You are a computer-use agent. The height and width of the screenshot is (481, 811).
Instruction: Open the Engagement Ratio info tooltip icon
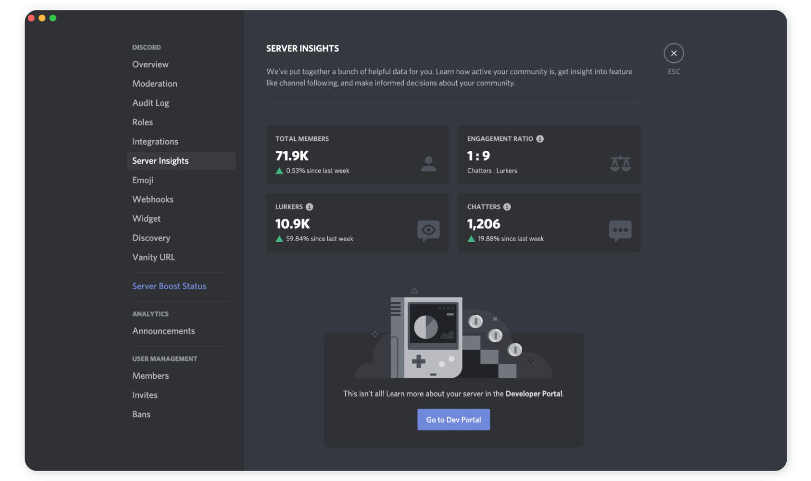(540, 139)
